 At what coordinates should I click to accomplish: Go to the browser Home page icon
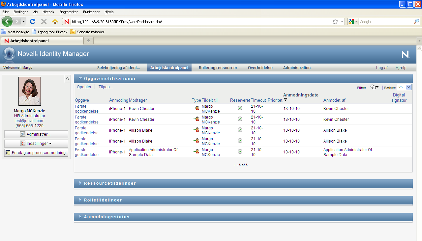coord(55,21)
